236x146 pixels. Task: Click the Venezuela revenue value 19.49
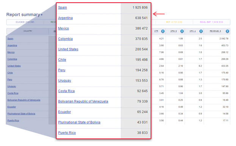225,100
